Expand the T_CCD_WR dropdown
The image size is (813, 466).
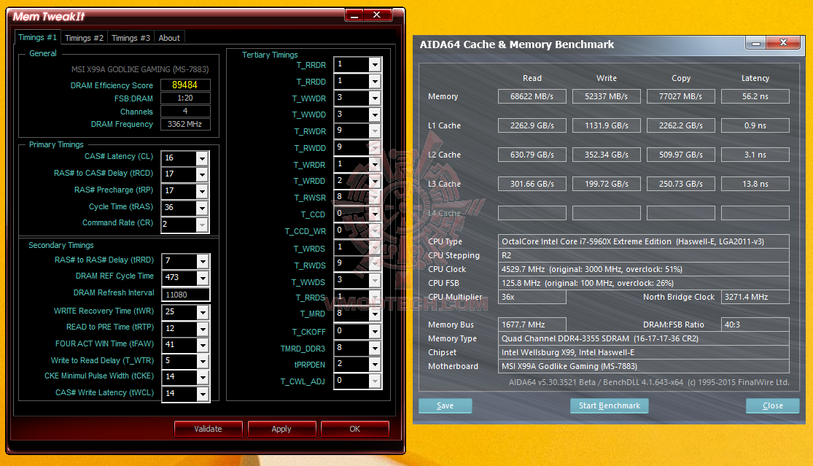tap(375, 230)
